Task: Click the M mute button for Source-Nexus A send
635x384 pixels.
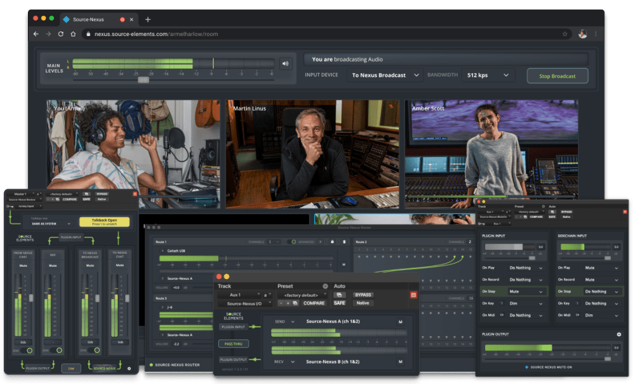Action: tap(400, 322)
